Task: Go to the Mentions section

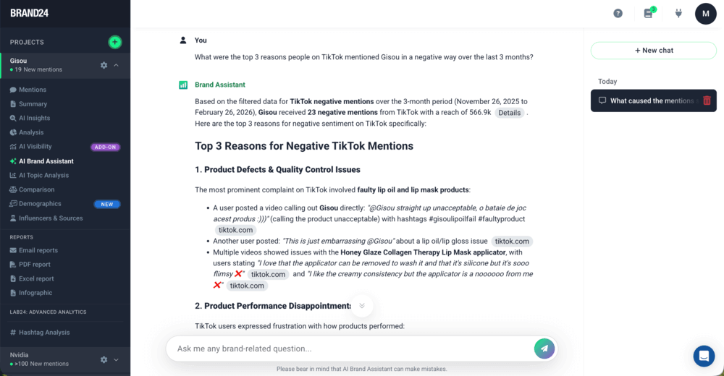Action: 33,90
